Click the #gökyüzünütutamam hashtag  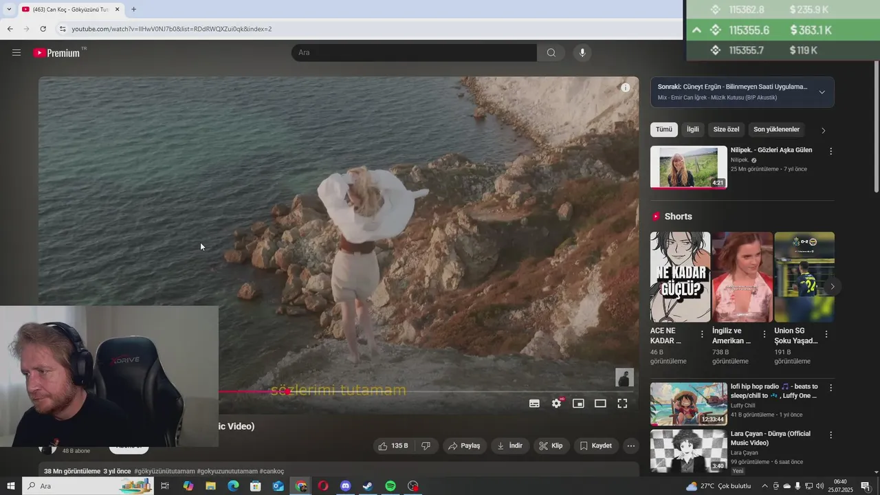click(164, 471)
